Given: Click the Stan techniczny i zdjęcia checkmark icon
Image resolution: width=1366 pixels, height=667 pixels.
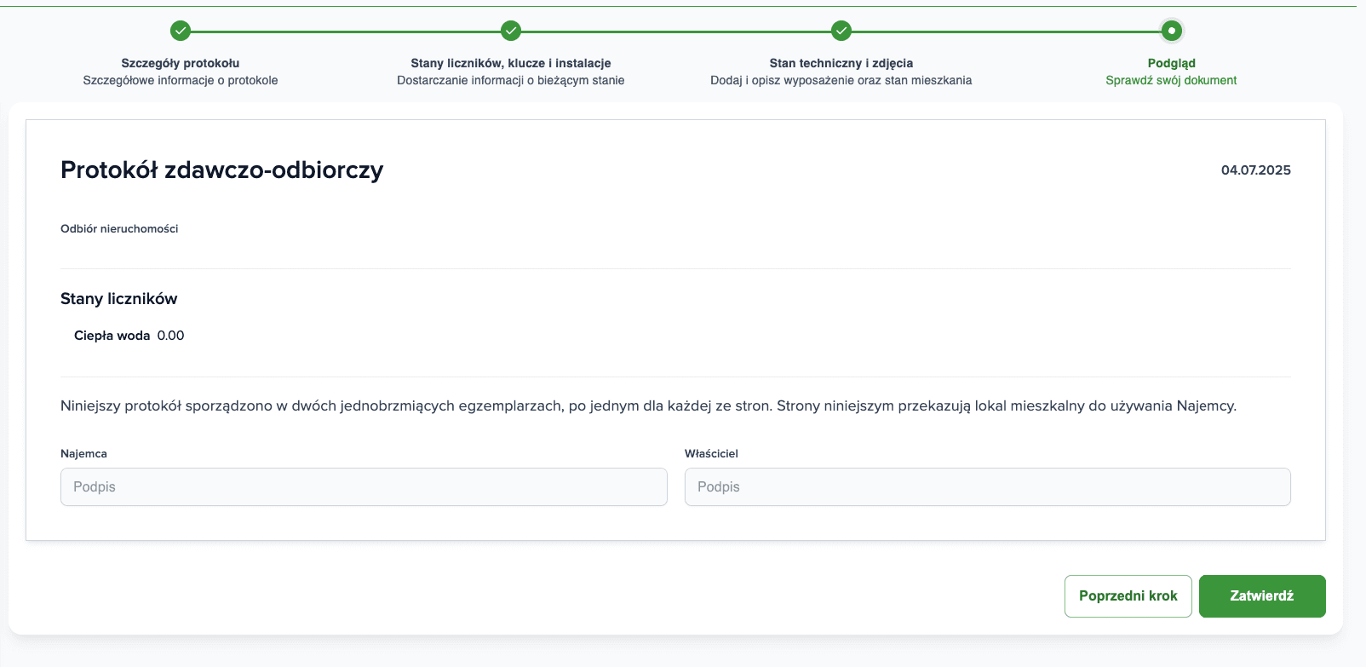Looking at the screenshot, I should tap(841, 31).
